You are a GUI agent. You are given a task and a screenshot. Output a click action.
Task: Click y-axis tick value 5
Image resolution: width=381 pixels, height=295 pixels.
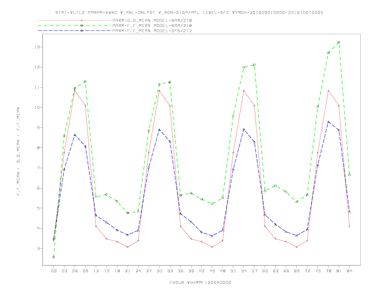(x=38, y=208)
